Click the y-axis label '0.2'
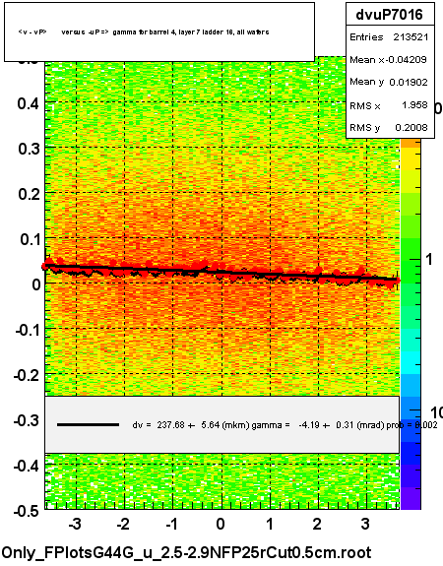Viewport: 443px width, 566px height. [29, 194]
